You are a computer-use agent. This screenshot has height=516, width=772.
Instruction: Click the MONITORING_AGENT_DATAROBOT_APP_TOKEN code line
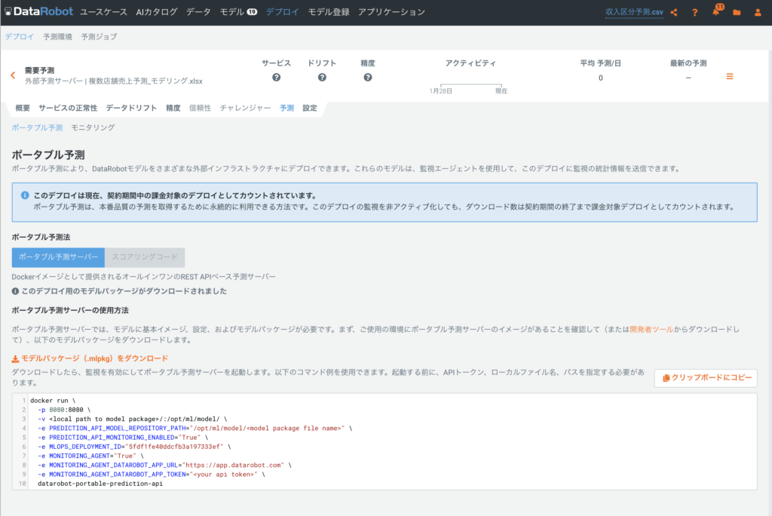point(152,474)
